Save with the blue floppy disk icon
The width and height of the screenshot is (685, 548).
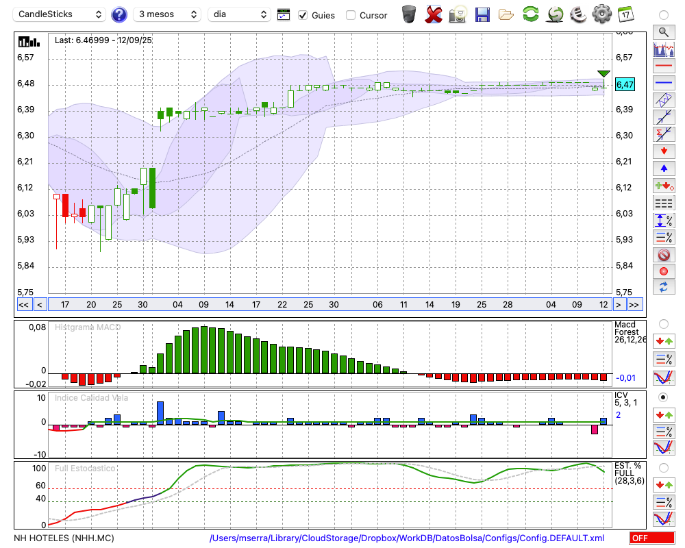[482, 14]
